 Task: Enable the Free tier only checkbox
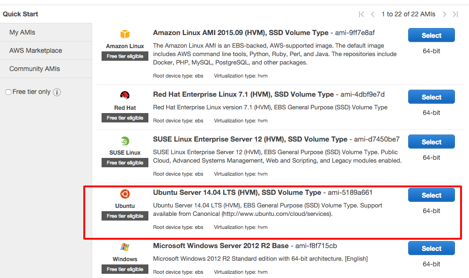(8, 92)
